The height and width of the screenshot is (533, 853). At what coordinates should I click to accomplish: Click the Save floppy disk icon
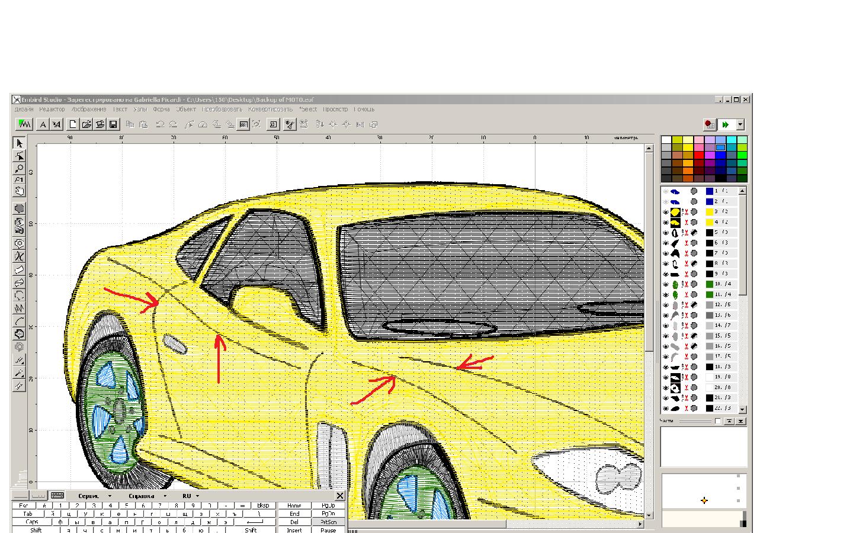tap(113, 124)
